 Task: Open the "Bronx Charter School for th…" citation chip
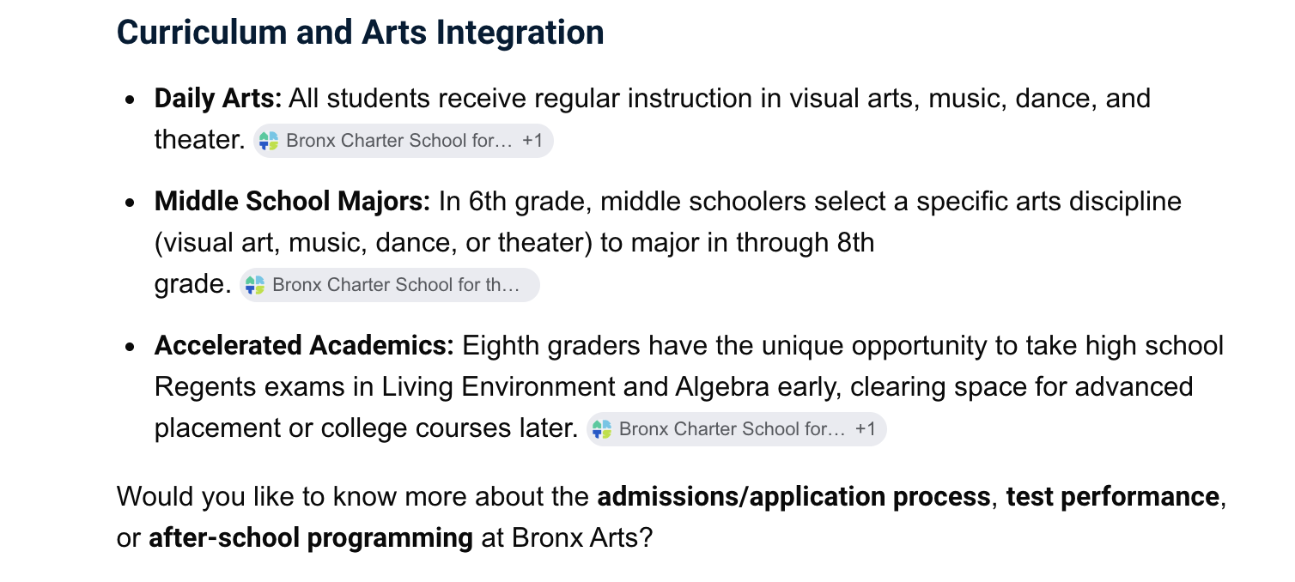(389, 285)
